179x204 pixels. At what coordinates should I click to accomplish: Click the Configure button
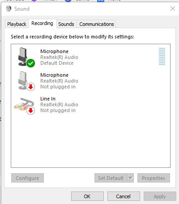tap(27, 178)
